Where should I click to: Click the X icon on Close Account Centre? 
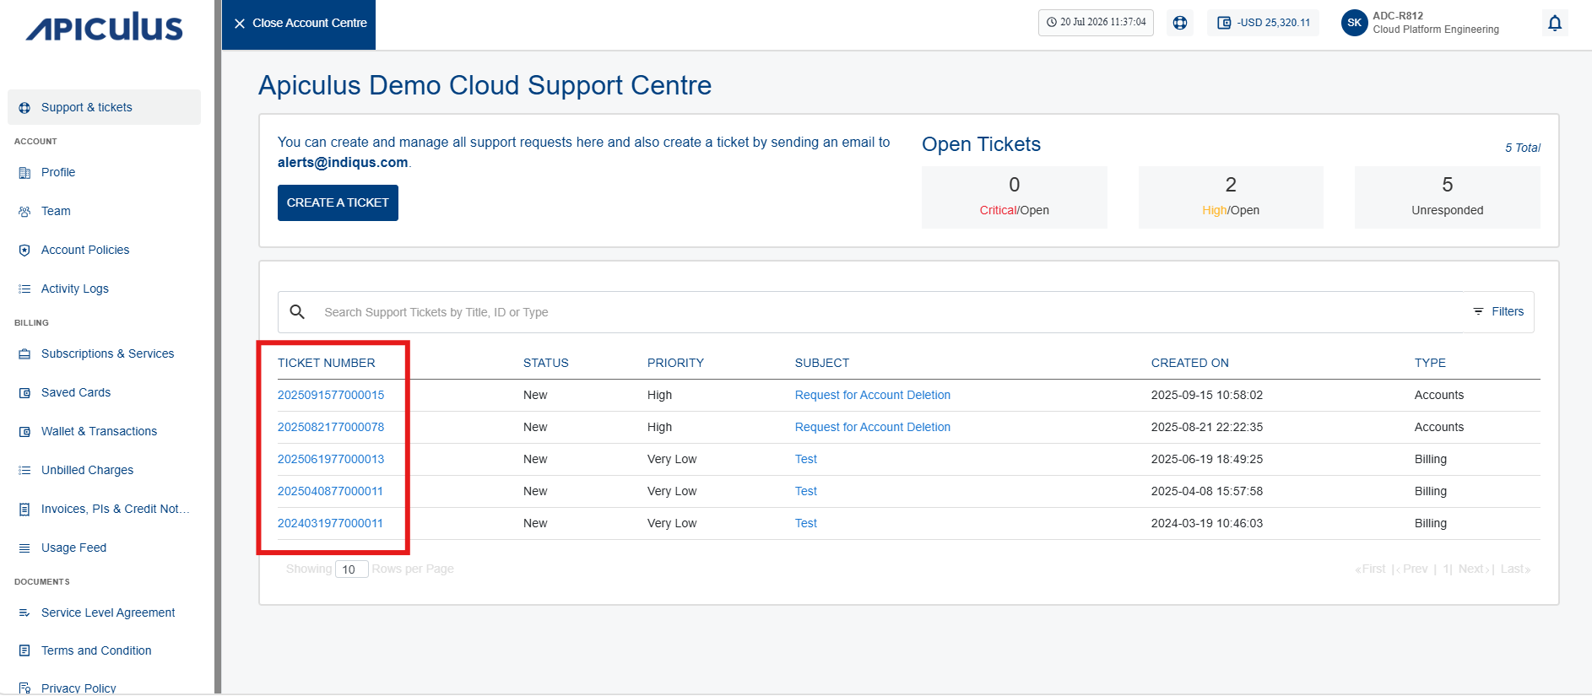coord(240,24)
